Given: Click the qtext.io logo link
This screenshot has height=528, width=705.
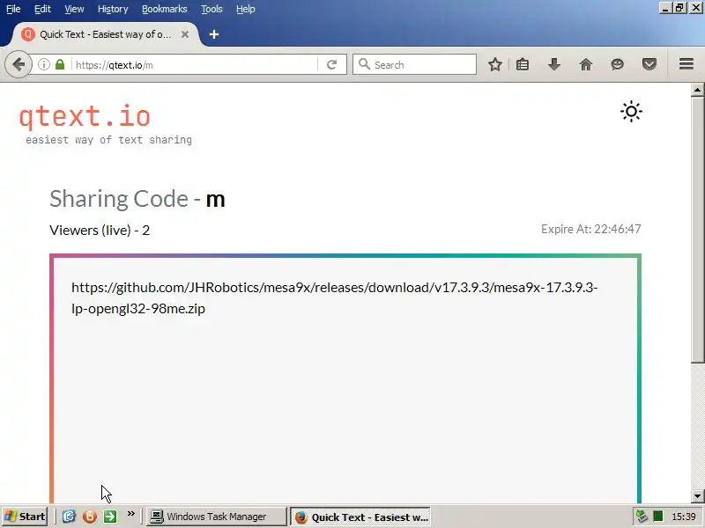Looking at the screenshot, I should (85, 116).
